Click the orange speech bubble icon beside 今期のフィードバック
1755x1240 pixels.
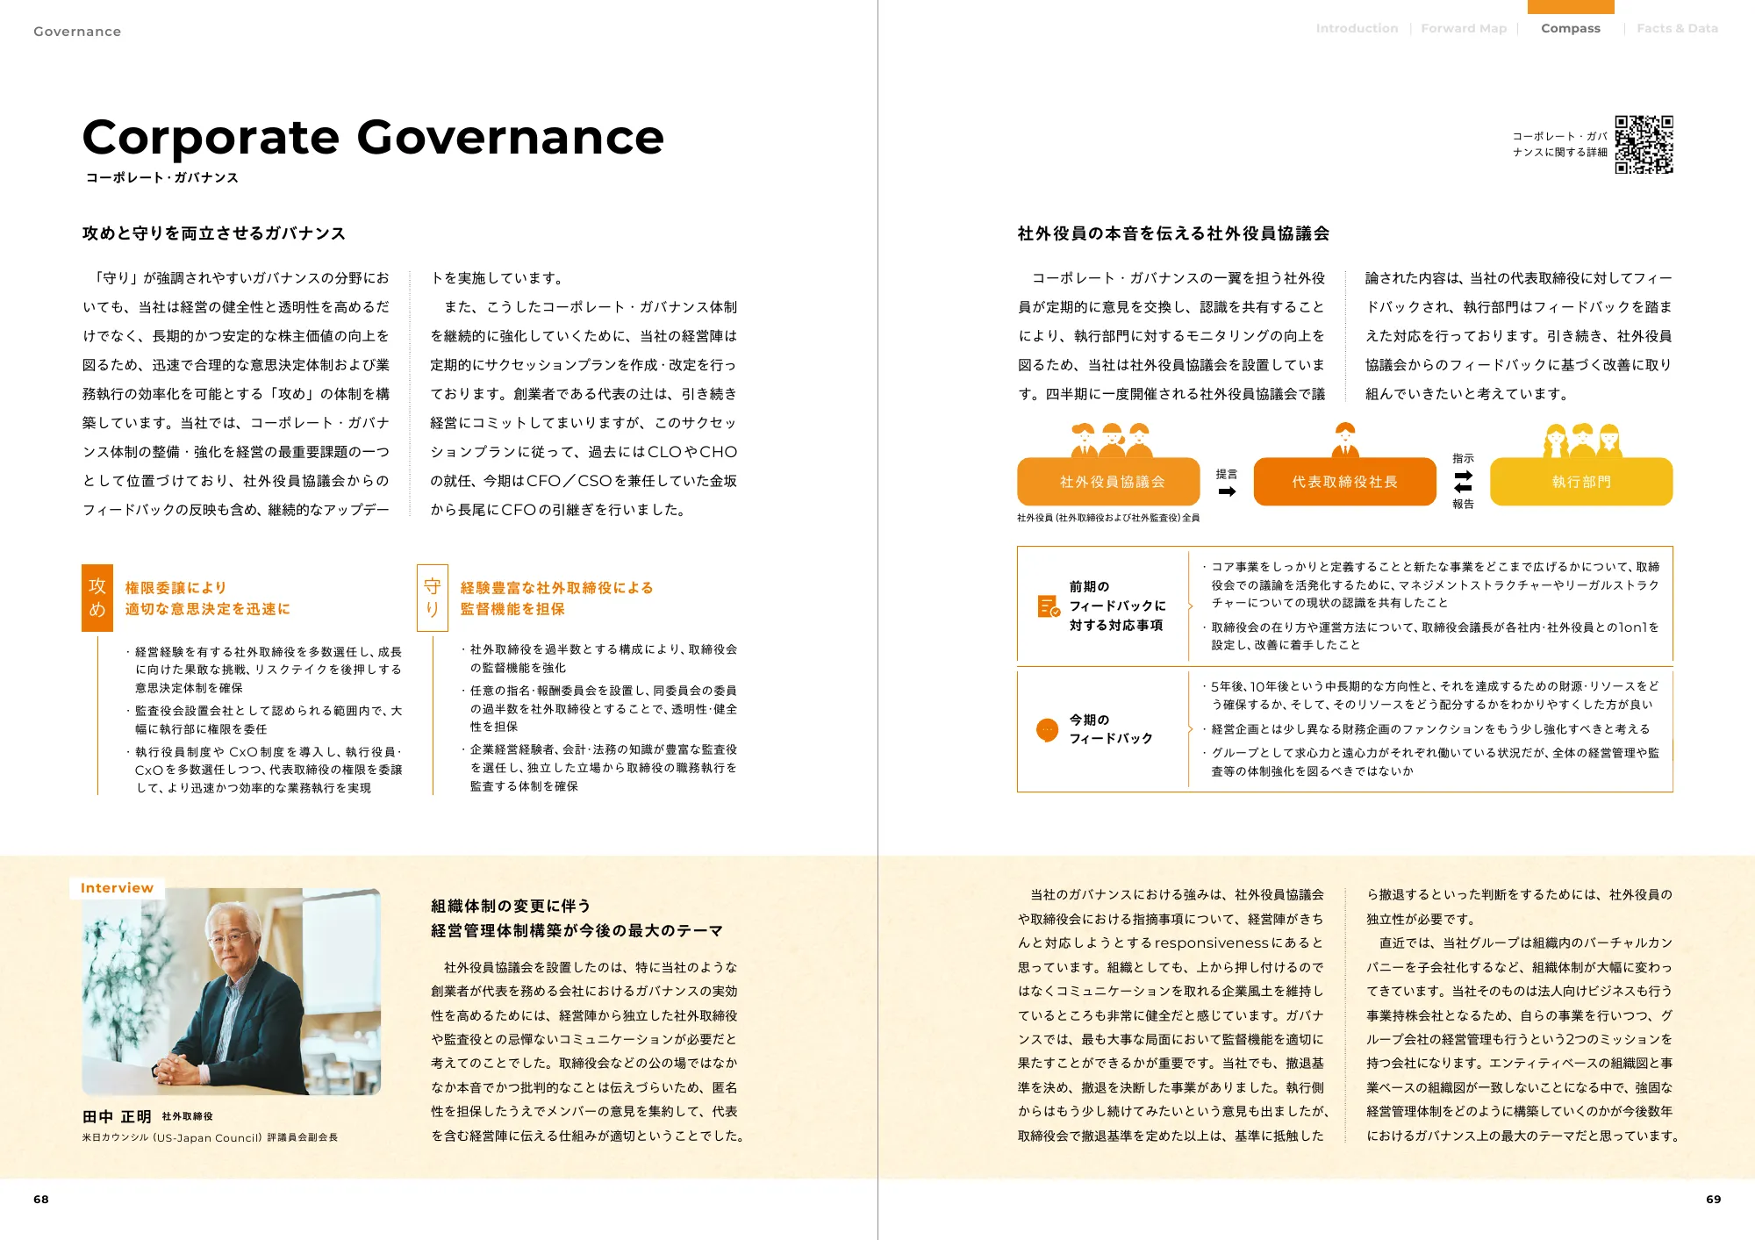click(1047, 729)
